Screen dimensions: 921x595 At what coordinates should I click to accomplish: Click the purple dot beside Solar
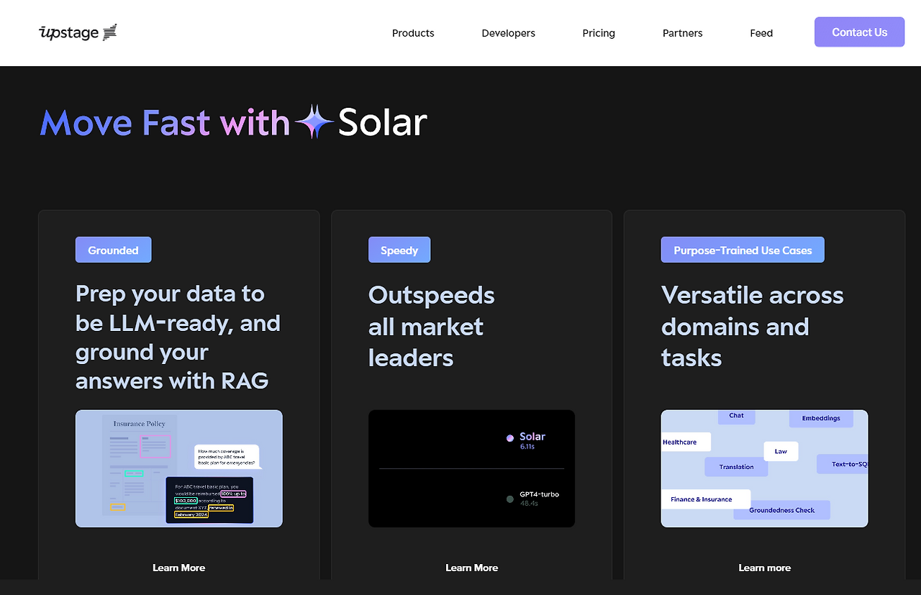click(510, 437)
